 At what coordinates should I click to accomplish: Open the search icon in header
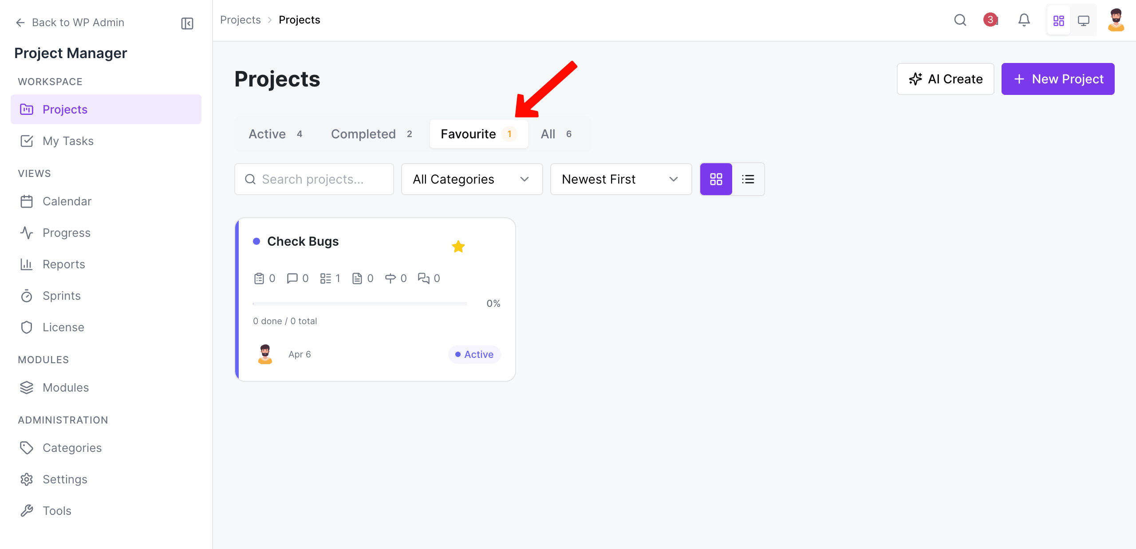click(960, 20)
